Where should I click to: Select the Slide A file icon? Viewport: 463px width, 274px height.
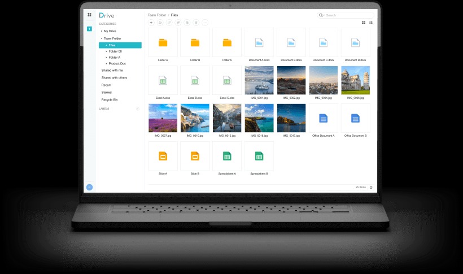point(163,156)
